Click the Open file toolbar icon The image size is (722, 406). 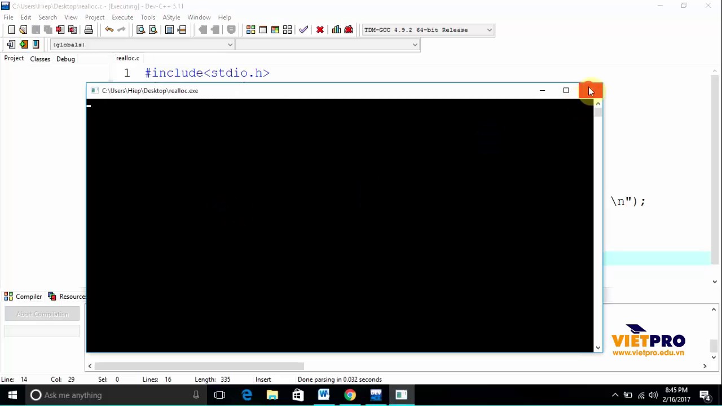[23, 30]
